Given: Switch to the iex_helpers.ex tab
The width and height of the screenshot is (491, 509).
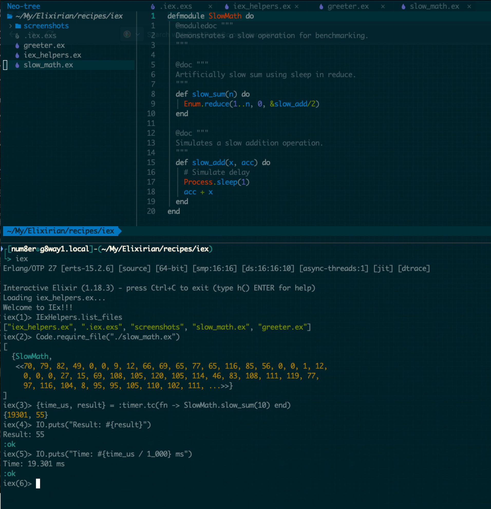Looking at the screenshot, I should click(x=262, y=6).
